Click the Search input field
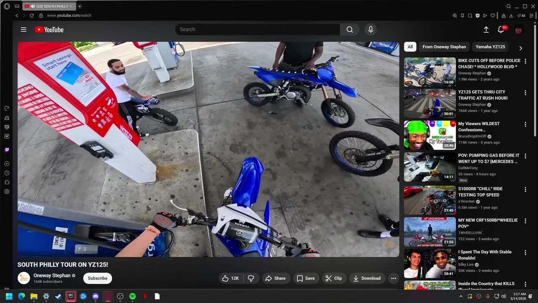 [x=258, y=29]
